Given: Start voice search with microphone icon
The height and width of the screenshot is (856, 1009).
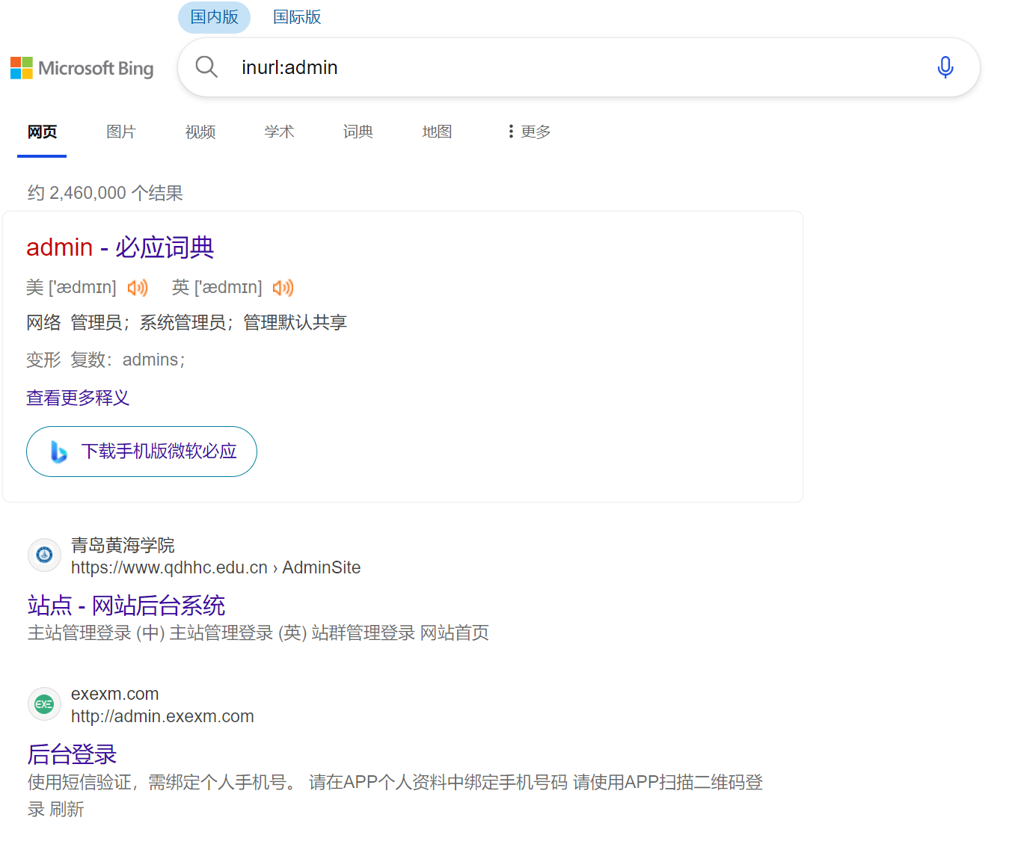Looking at the screenshot, I should pyautogui.click(x=945, y=67).
